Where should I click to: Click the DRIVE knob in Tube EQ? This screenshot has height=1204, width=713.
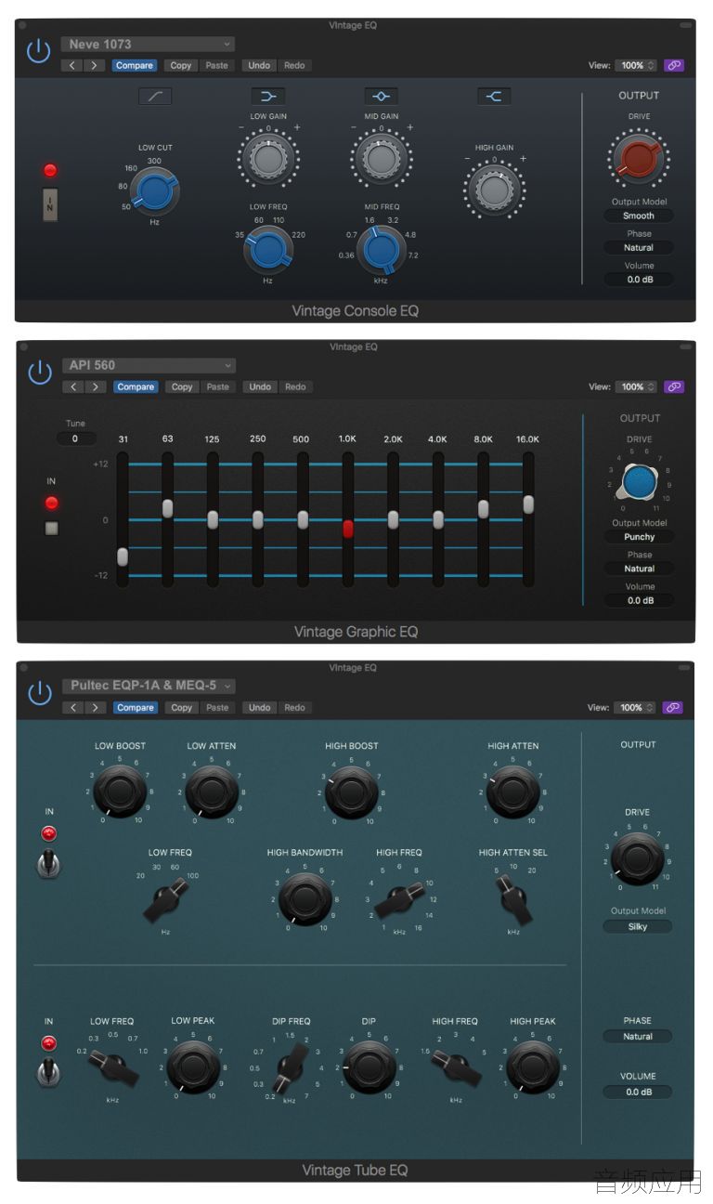tap(638, 858)
